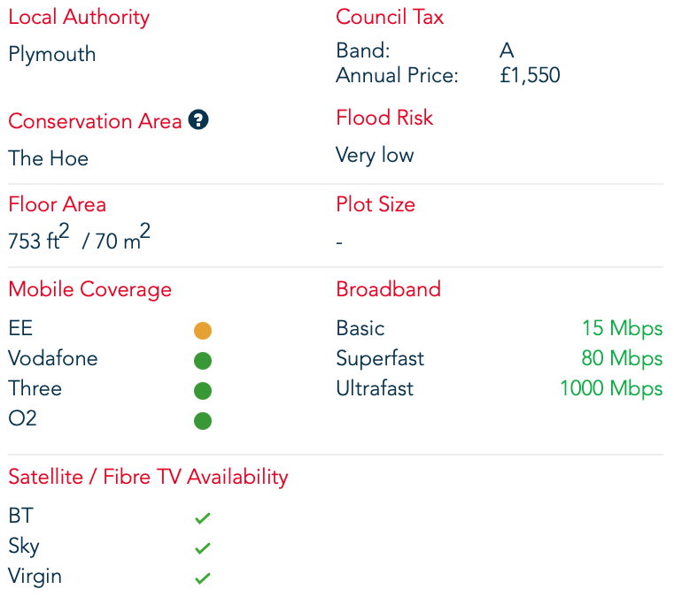Click the Virgin availability checkmark
The height and width of the screenshot is (597, 674).
pyautogui.click(x=203, y=578)
